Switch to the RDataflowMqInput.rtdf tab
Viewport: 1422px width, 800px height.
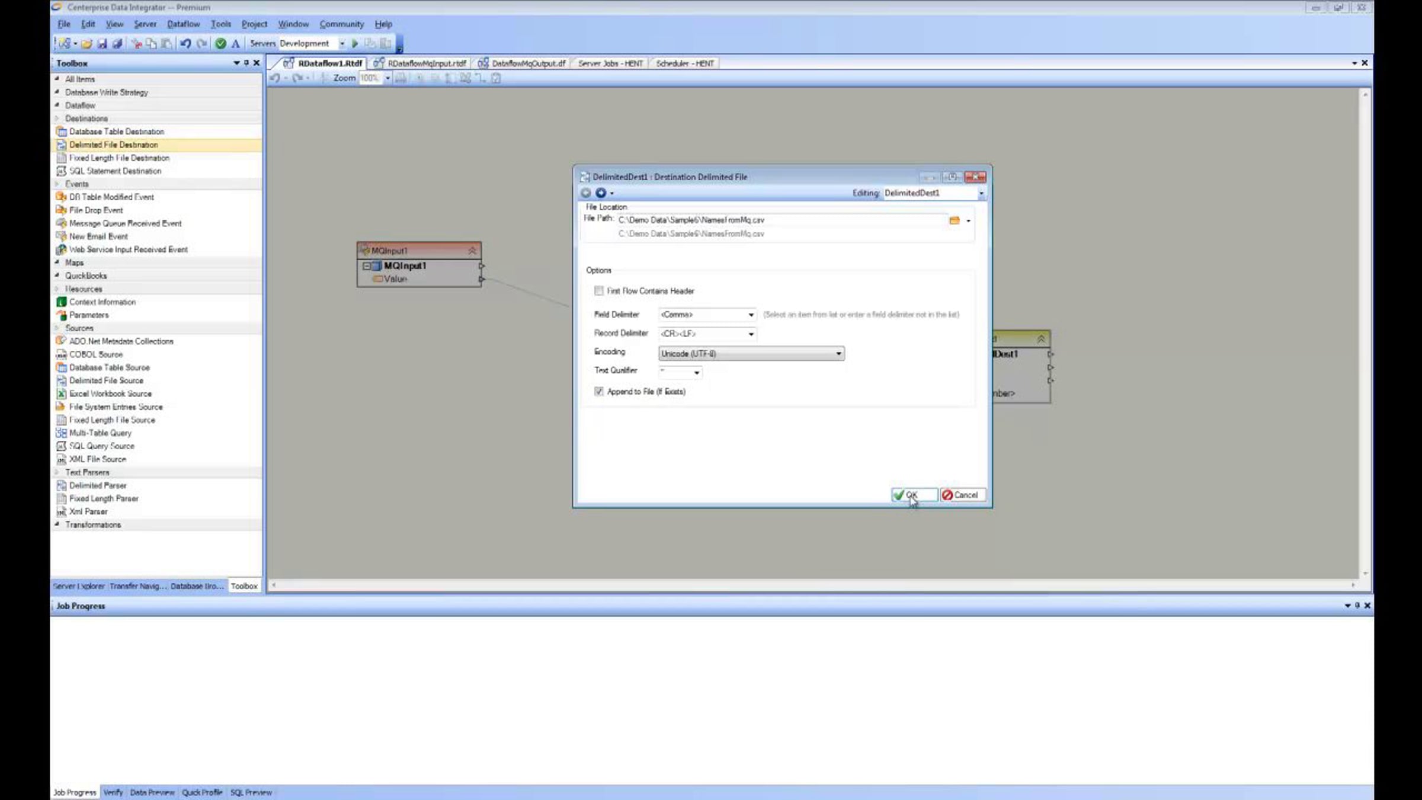[426, 63]
